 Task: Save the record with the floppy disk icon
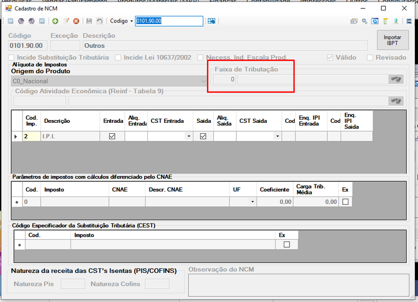coord(89,21)
